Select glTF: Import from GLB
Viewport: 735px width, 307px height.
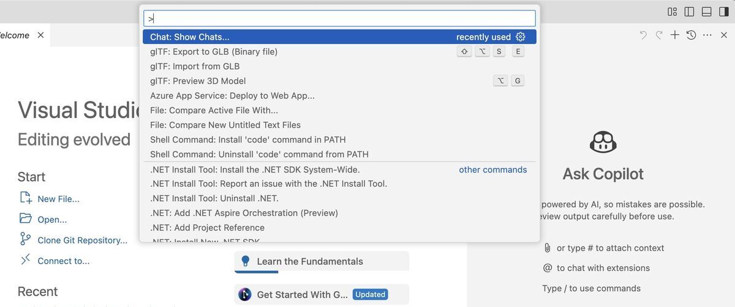pos(339,66)
